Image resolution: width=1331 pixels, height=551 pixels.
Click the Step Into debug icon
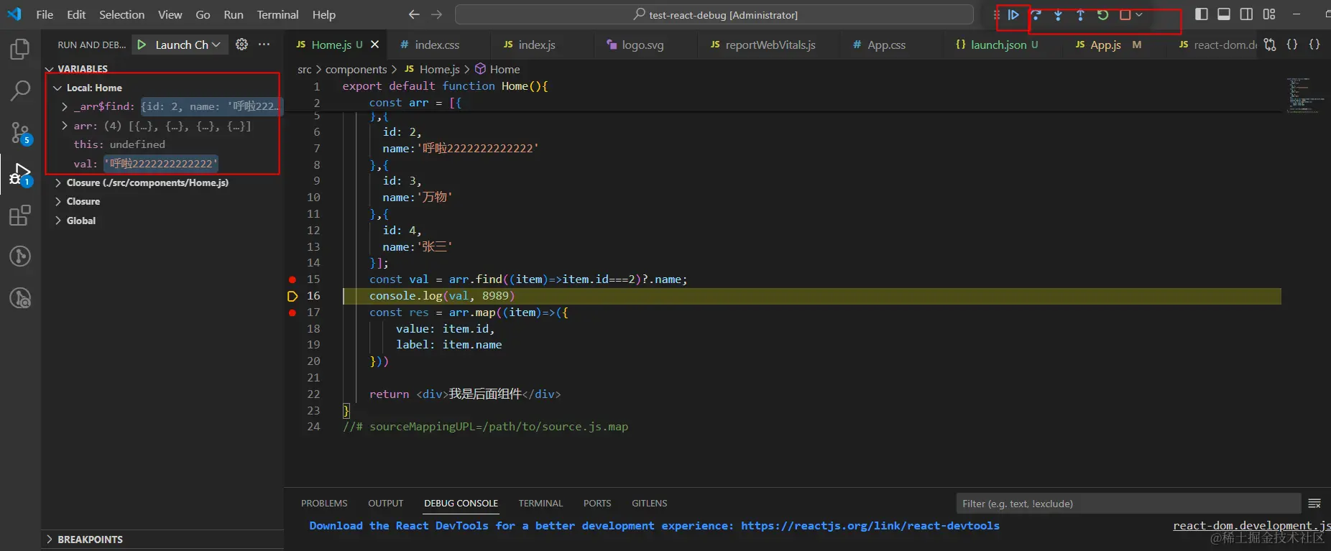tap(1058, 15)
